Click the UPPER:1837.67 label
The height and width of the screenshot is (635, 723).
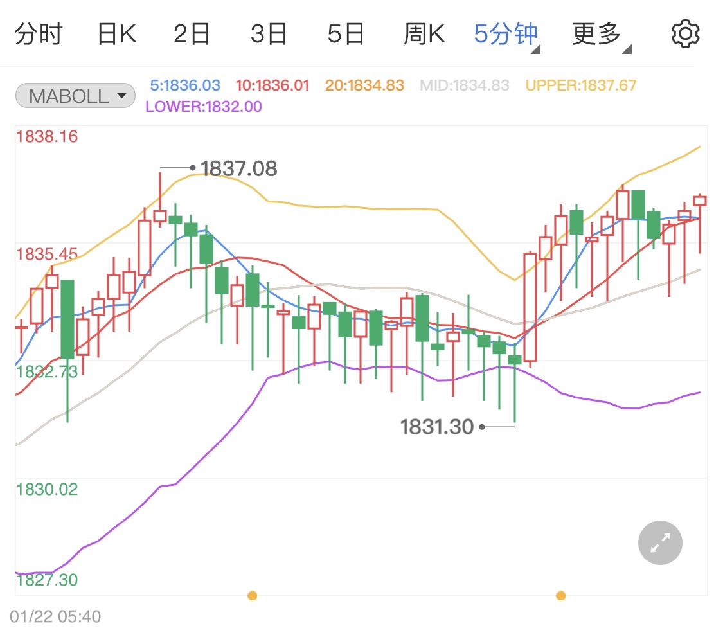[580, 85]
